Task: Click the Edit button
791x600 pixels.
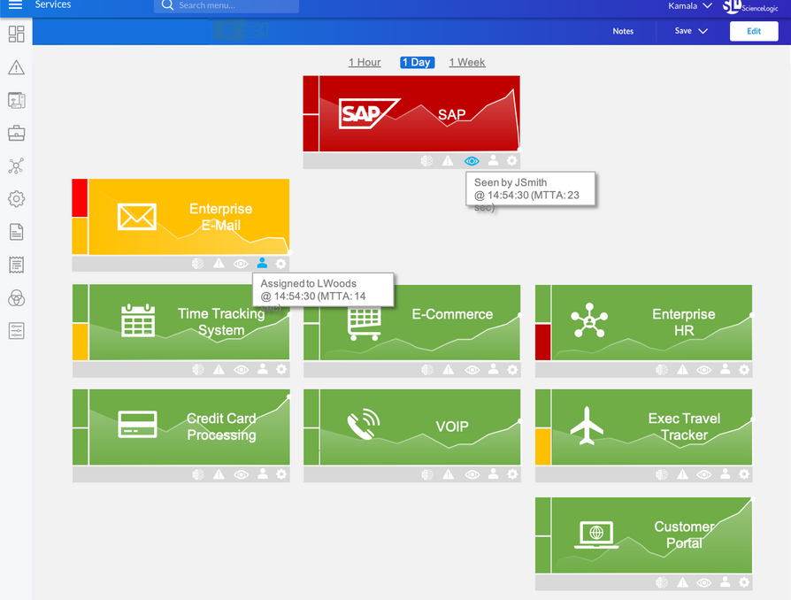Action: [x=753, y=31]
